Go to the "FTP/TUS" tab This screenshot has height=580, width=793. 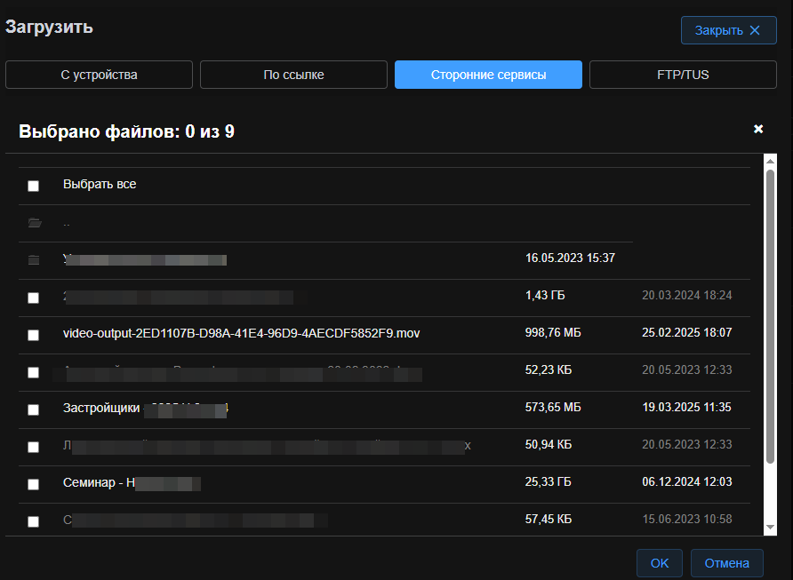684,75
